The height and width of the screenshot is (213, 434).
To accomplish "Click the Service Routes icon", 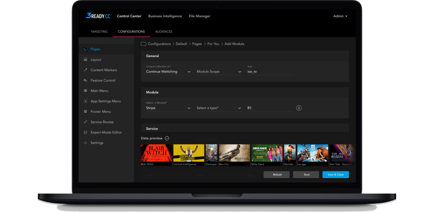I will coord(86,122).
